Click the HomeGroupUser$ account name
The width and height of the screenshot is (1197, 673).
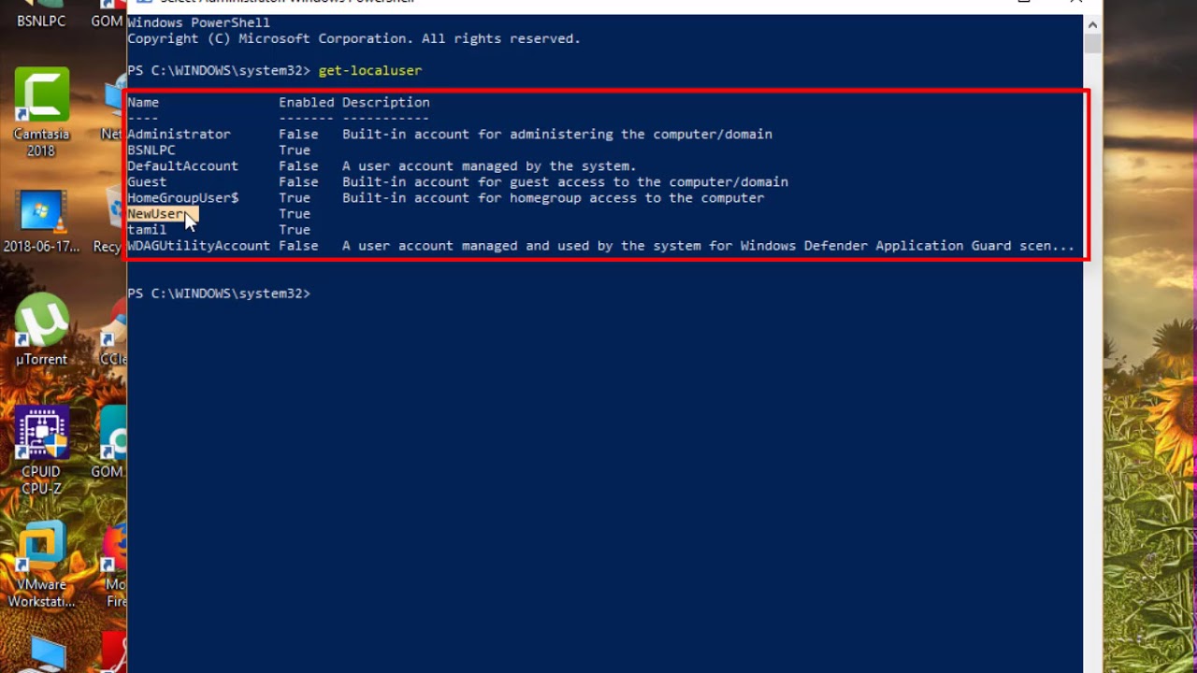[183, 198]
